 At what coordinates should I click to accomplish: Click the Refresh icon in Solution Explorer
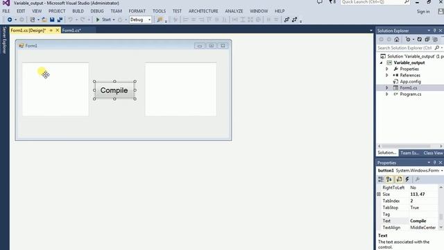coord(419,40)
